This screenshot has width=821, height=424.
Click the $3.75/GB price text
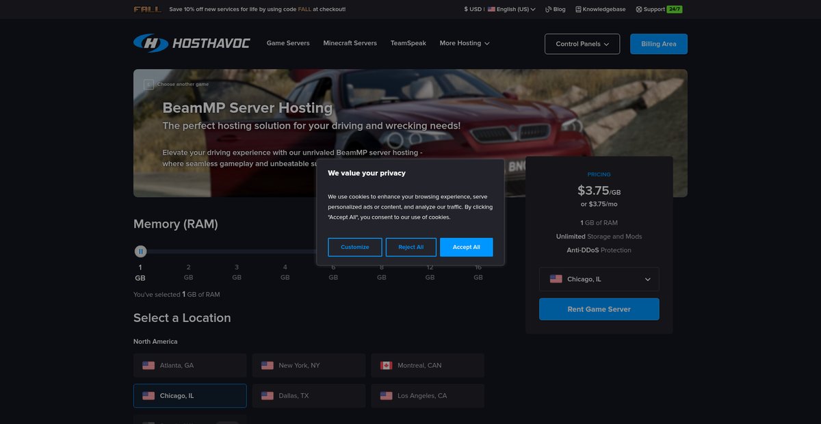(x=599, y=191)
